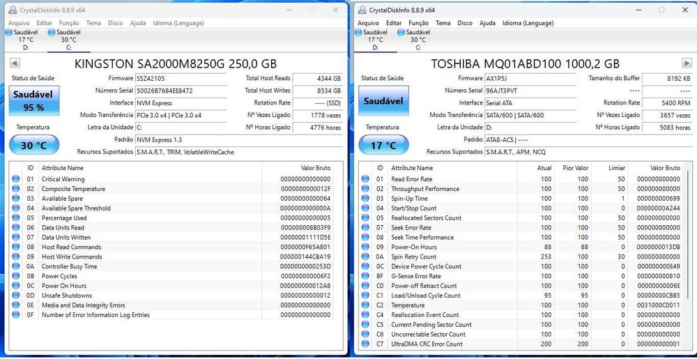
Task: Open Função menu in the left window
Action: pyautogui.click(x=69, y=23)
